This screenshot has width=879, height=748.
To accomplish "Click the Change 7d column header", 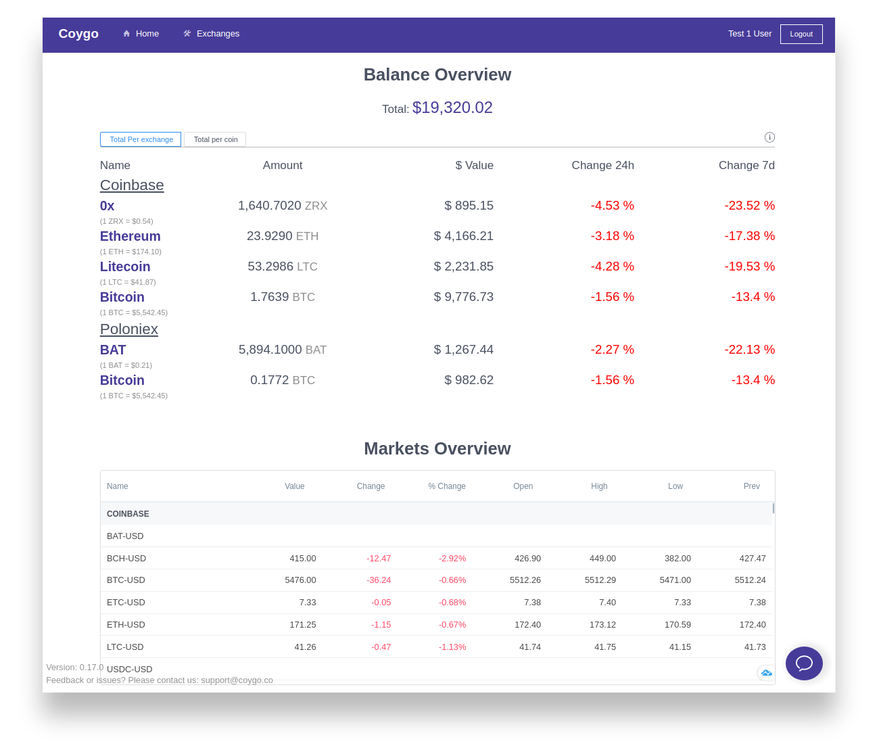I will coord(746,165).
